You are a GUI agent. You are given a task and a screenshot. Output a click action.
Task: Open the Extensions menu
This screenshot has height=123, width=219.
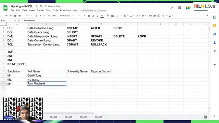[x=65, y=10]
